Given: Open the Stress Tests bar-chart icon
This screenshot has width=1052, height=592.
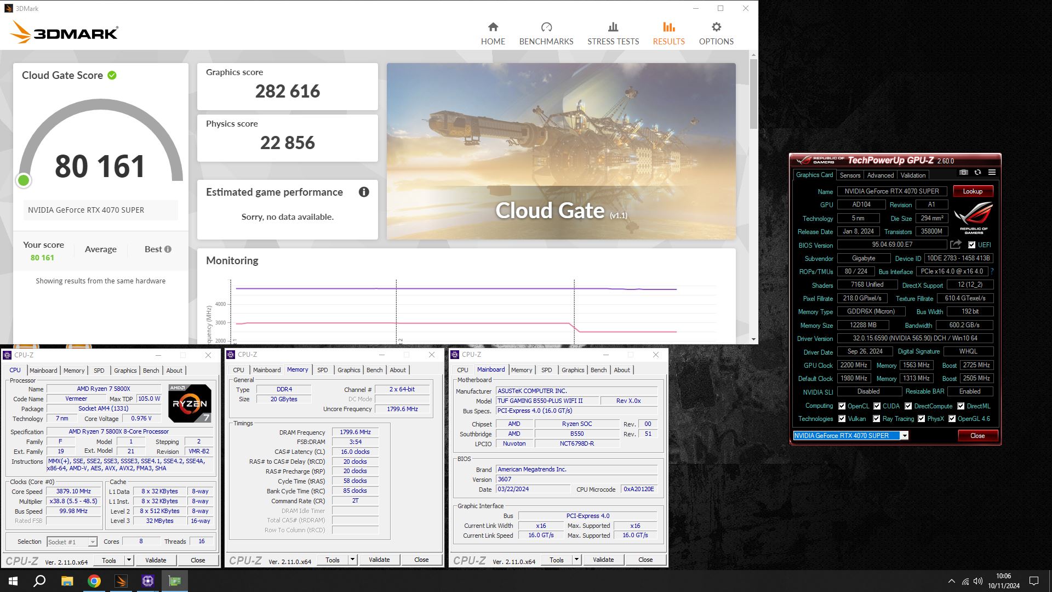Looking at the screenshot, I should 613,27.
